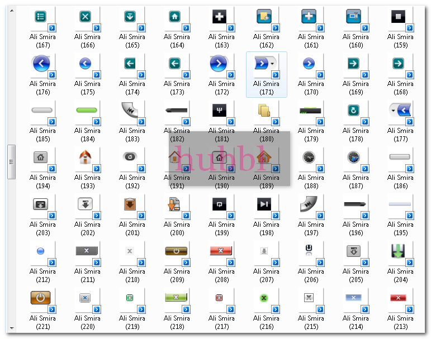Select the Ali Smira (164) teal home icon

click(x=175, y=17)
